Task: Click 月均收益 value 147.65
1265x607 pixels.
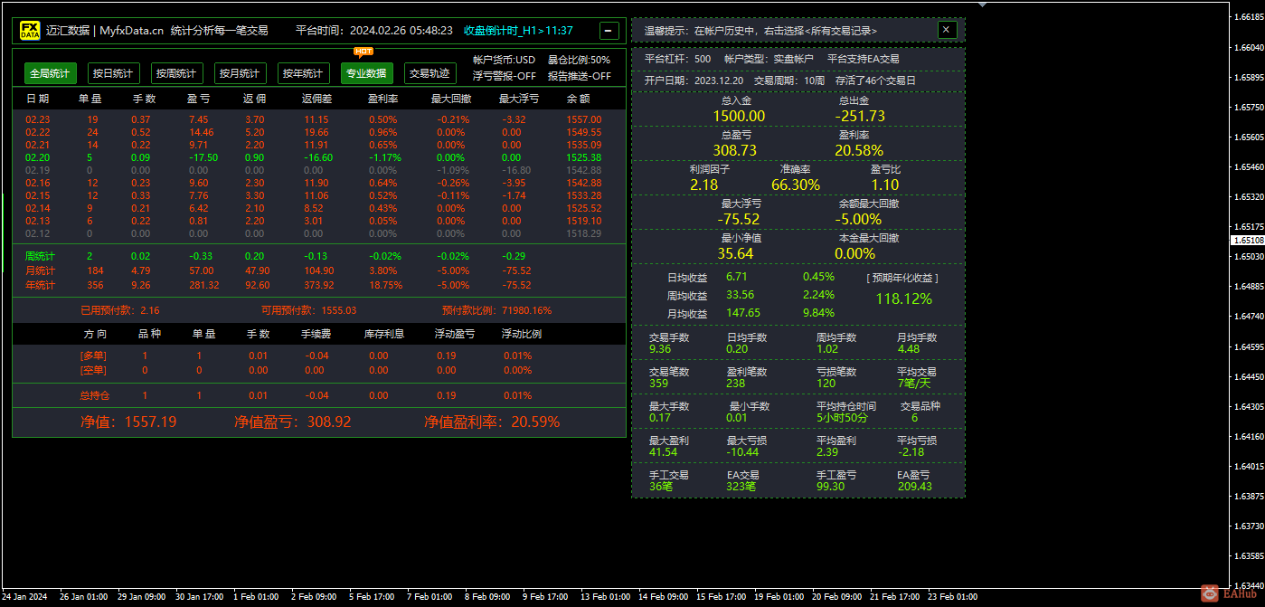Action: tap(743, 313)
